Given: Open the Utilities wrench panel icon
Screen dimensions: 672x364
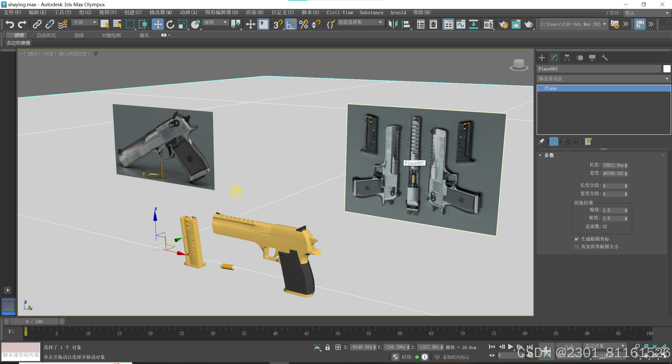Looking at the screenshot, I should tap(605, 58).
